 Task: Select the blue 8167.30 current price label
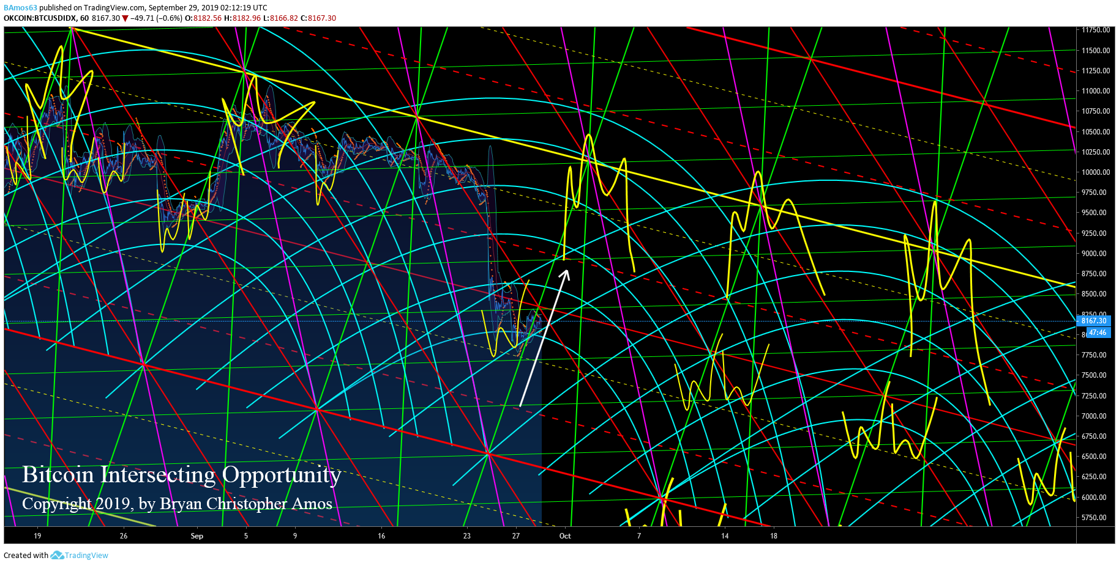tap(1093, 320)
